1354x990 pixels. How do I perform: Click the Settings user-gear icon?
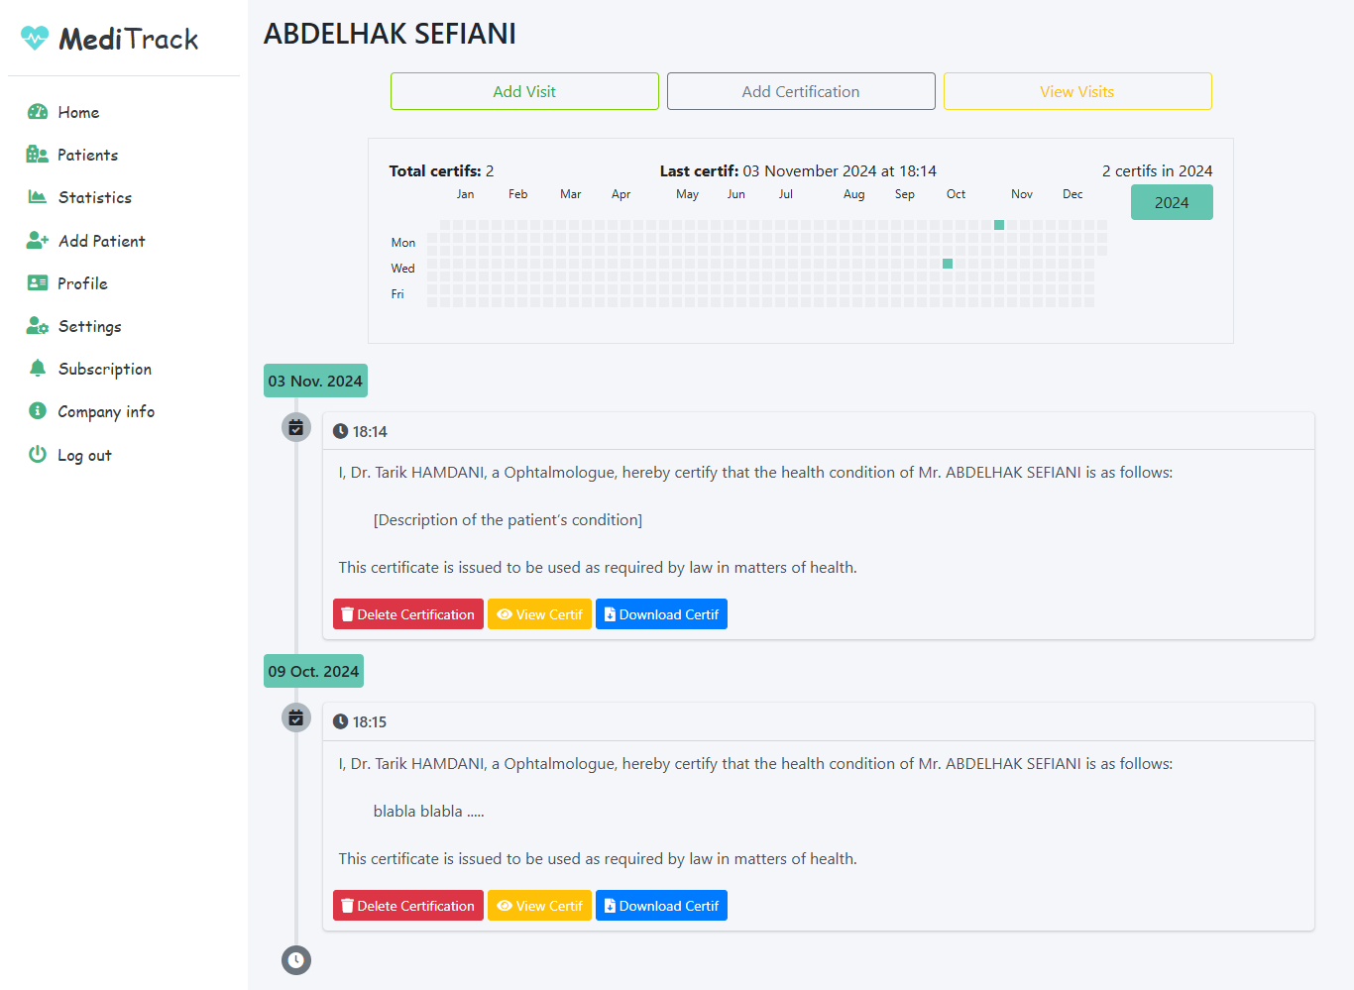tap(37, 326)
